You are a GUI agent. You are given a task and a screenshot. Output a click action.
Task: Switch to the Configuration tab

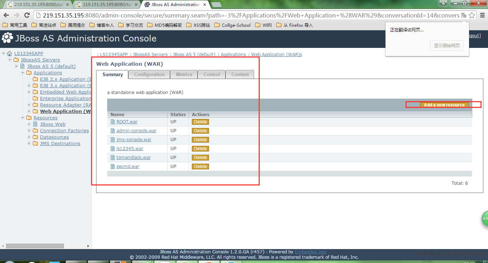click(x=149, y=75)
